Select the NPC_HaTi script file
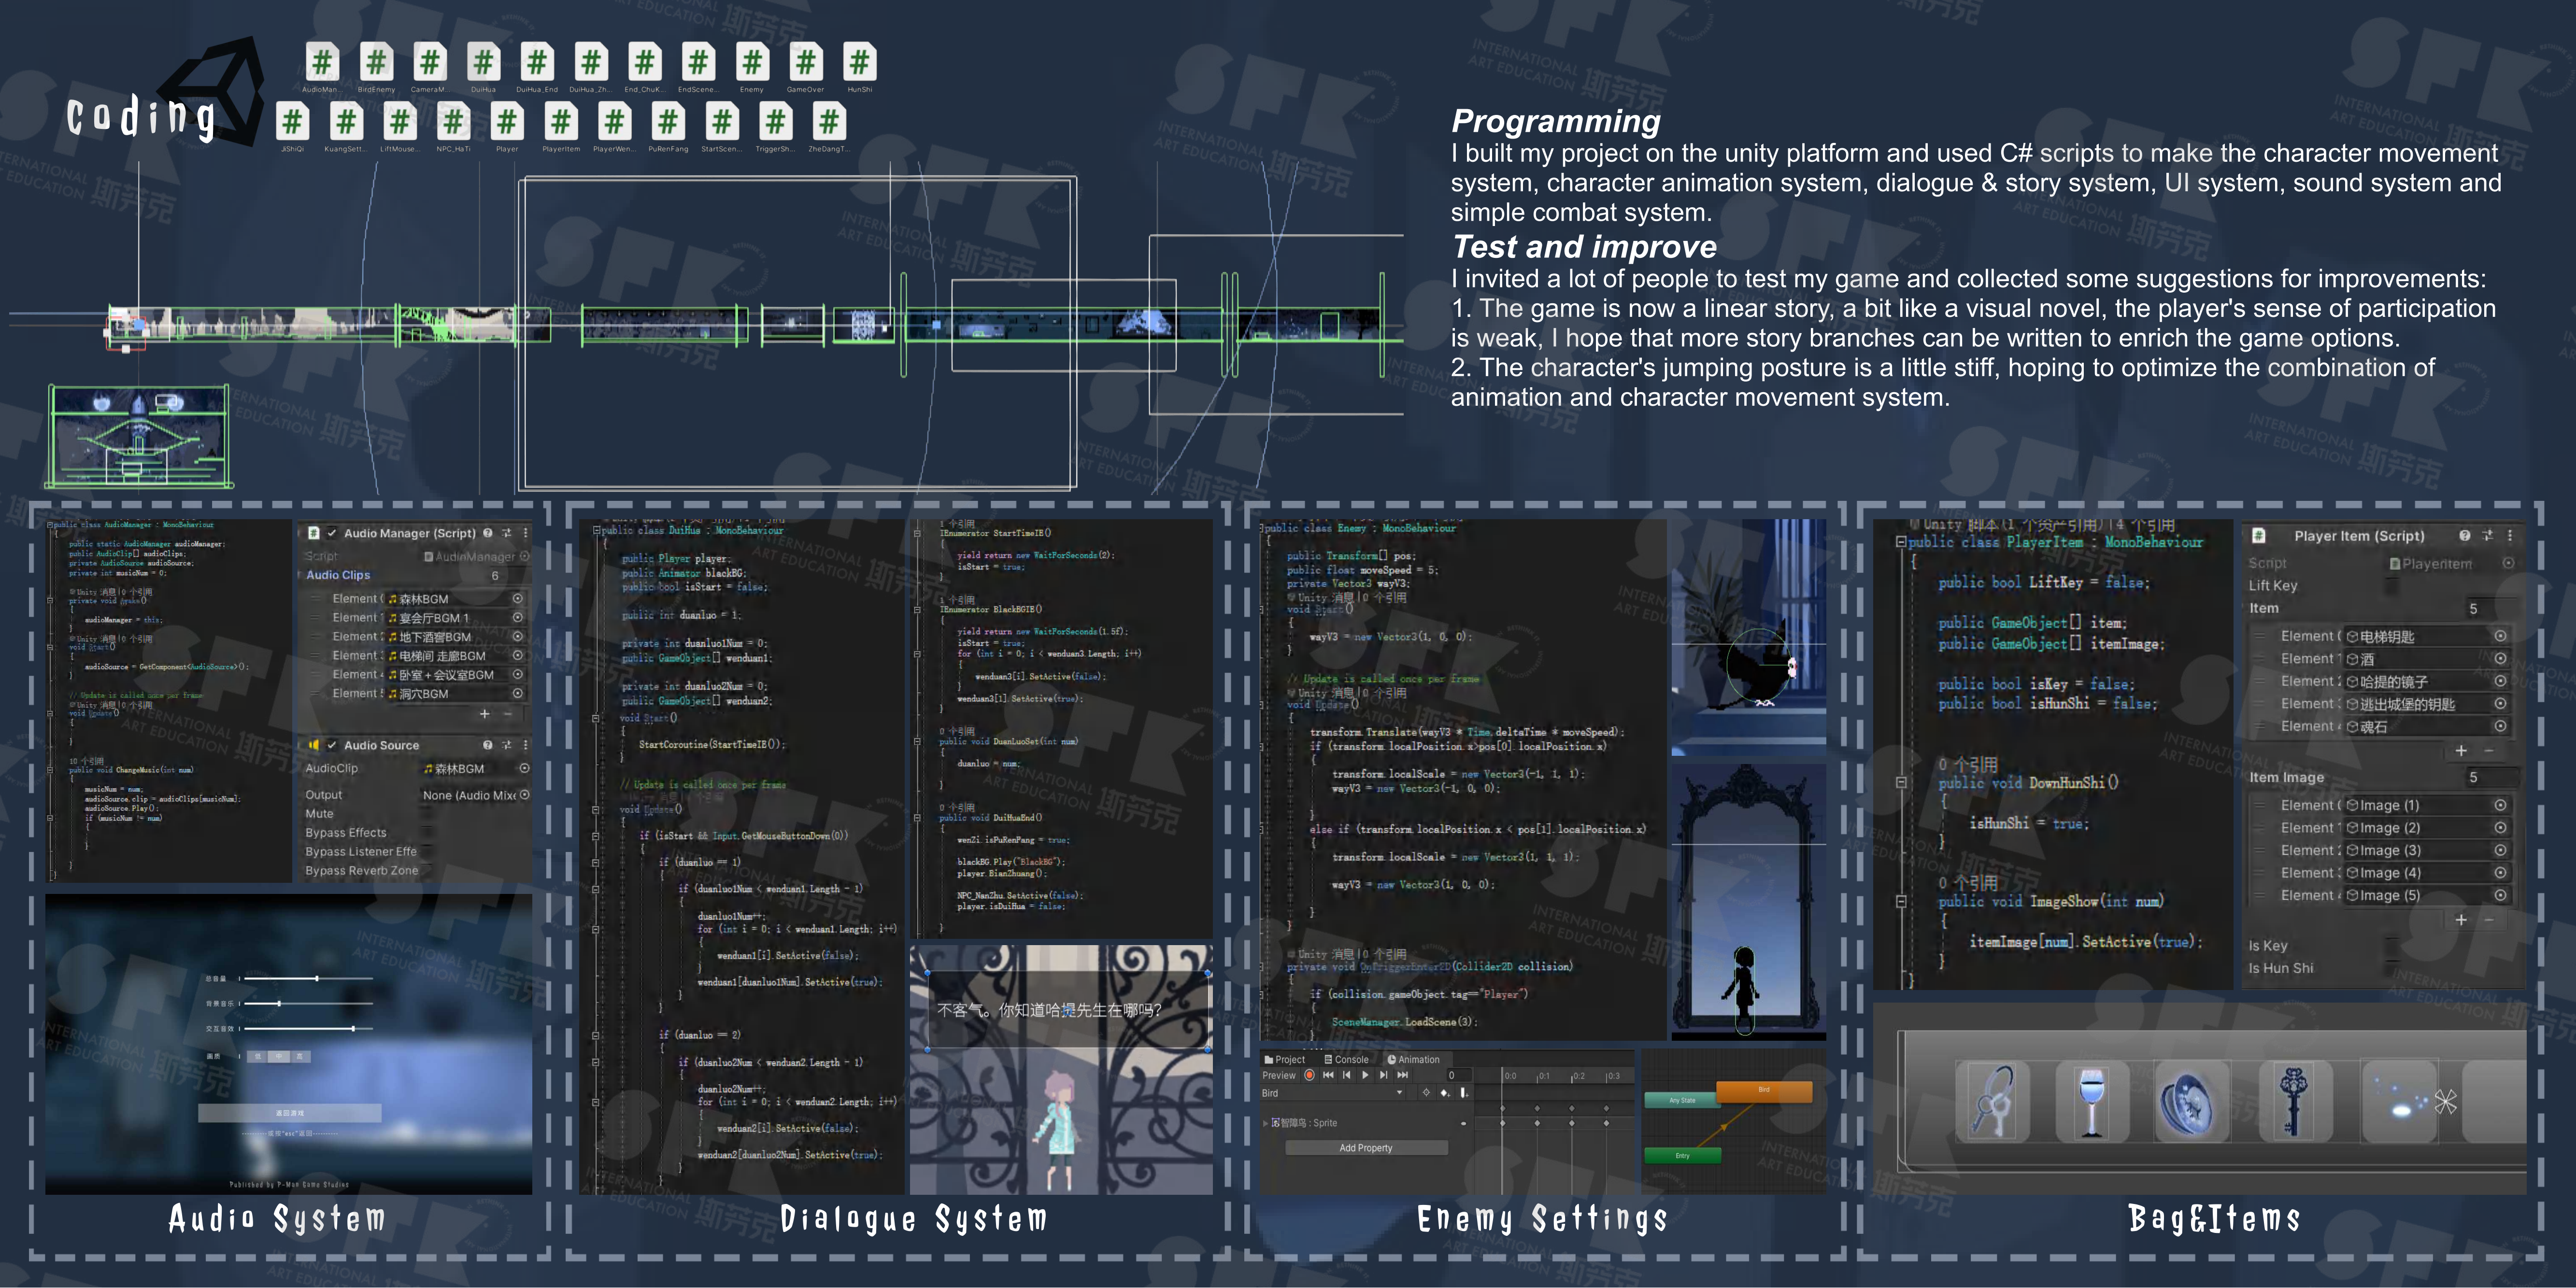Image resolution: width=2576 pixels, height=1288 pixels. 453,122
